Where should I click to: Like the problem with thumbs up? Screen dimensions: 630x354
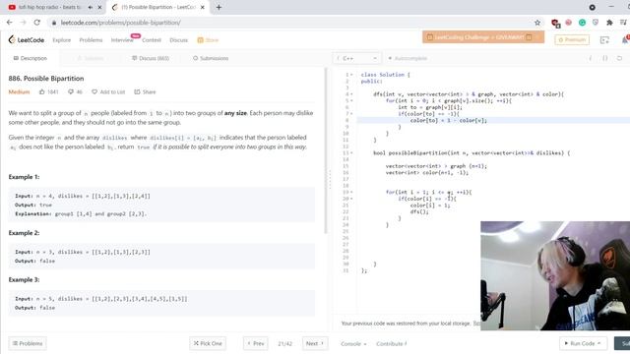pos(41,91)
